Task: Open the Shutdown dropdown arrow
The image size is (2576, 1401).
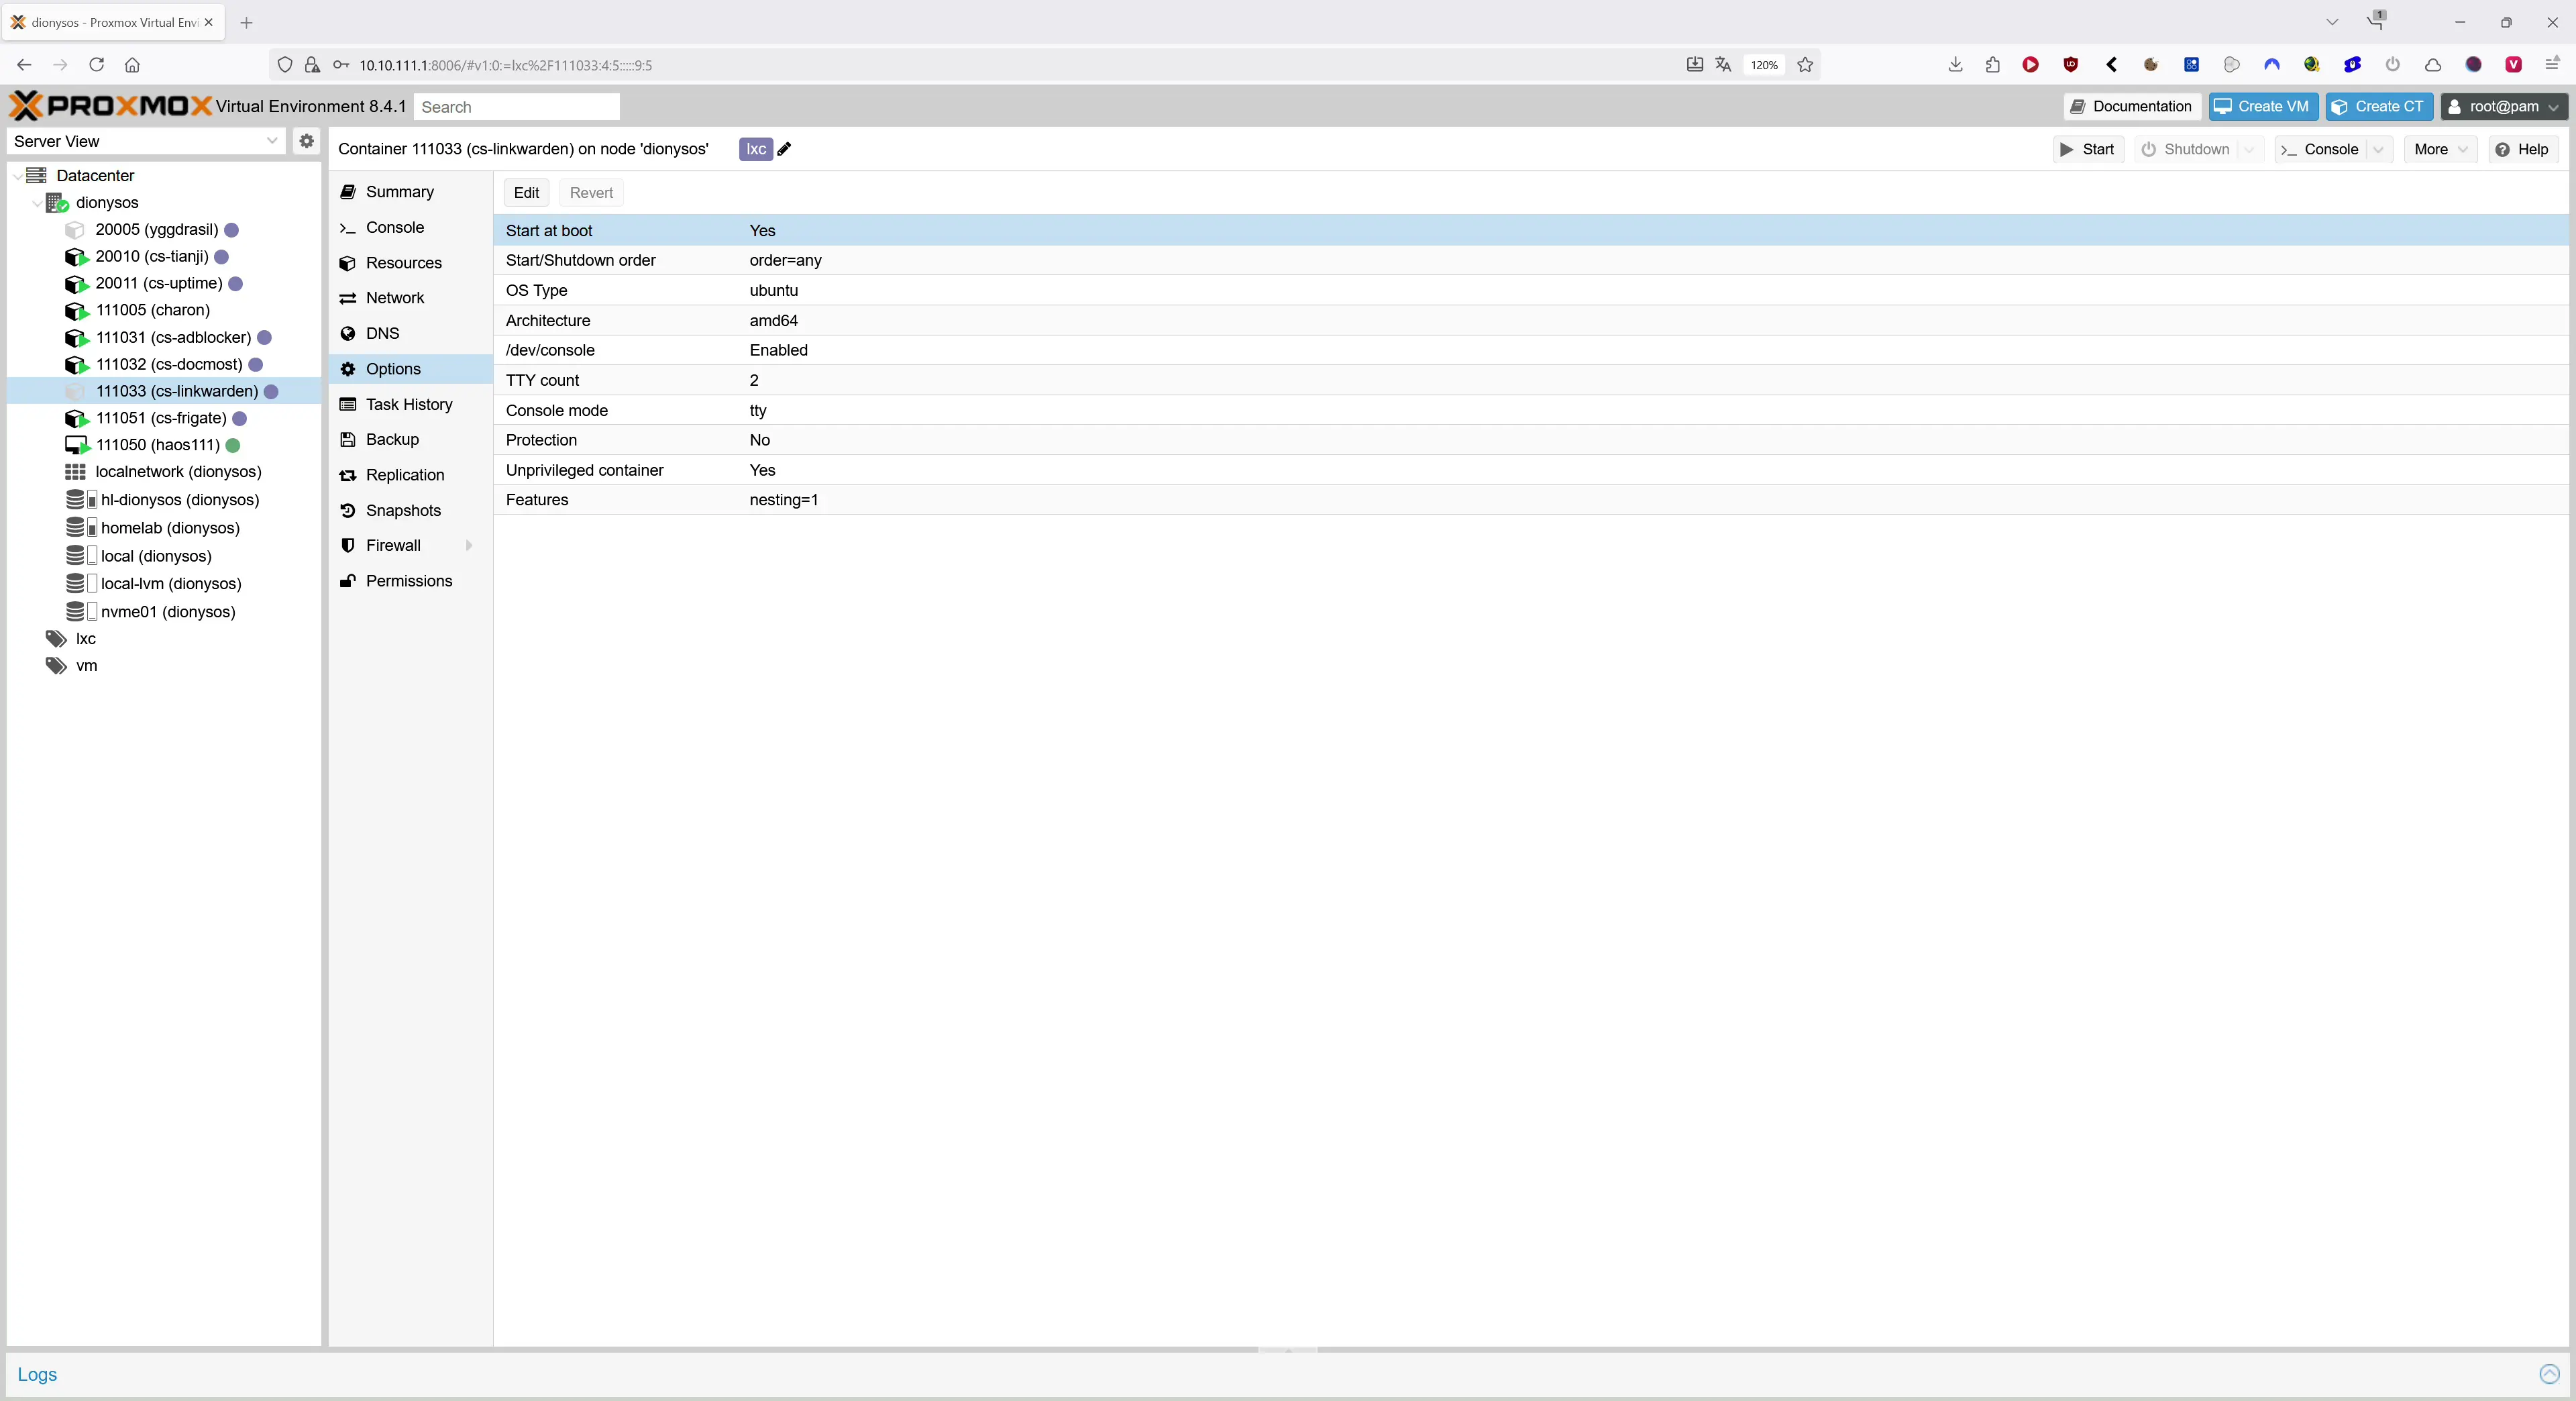Action: coord(2249,149)
